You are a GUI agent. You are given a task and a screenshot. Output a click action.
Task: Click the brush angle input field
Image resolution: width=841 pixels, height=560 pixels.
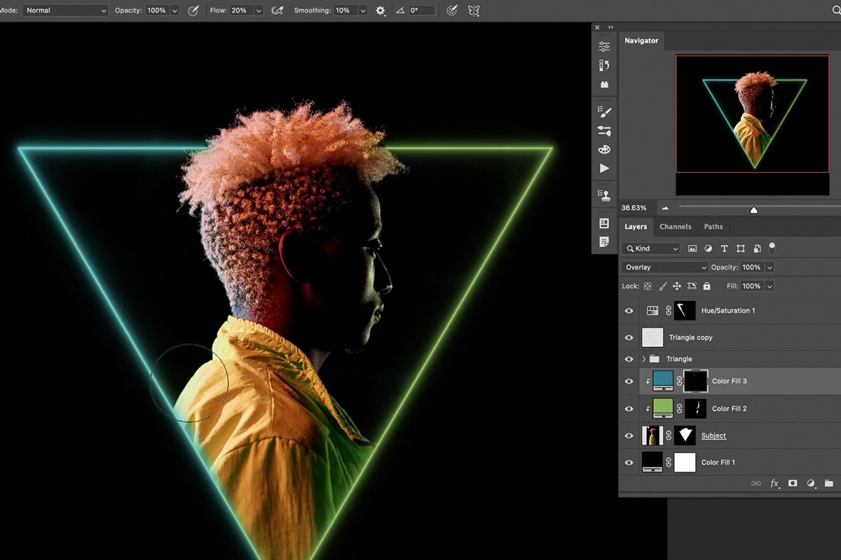pos(422,10)
